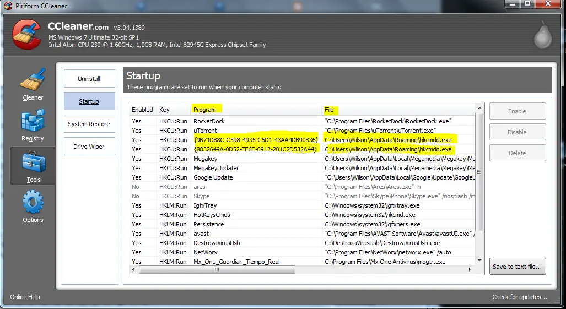Click the CCleaner.com title text

point(78,26)
